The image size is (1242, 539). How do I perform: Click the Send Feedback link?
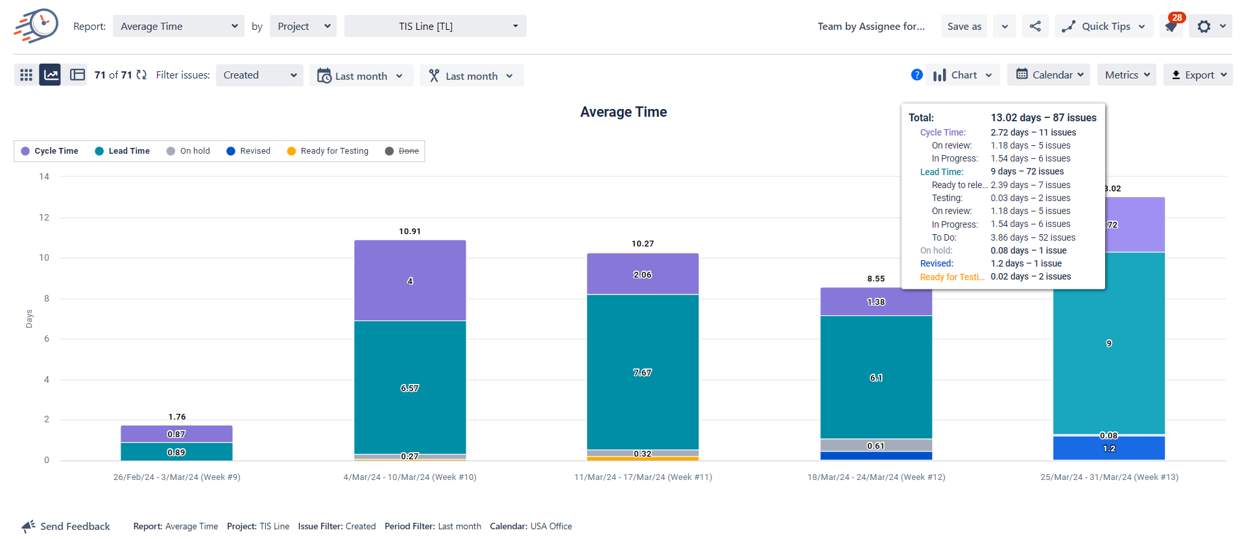point(66,526)
